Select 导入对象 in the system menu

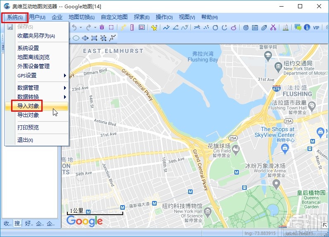click(x=37, y=106)
